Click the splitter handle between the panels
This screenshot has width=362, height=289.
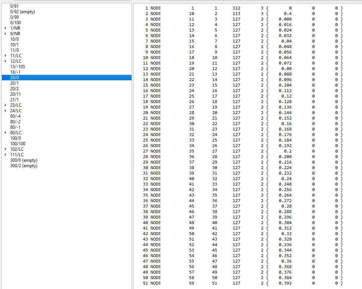pos(133,158)
